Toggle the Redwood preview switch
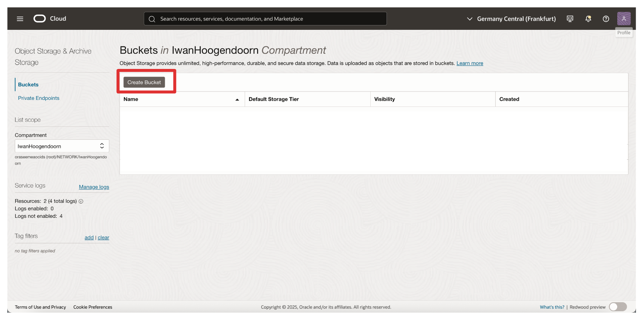This screenshot has height=320, width=643. click(618, 307)
